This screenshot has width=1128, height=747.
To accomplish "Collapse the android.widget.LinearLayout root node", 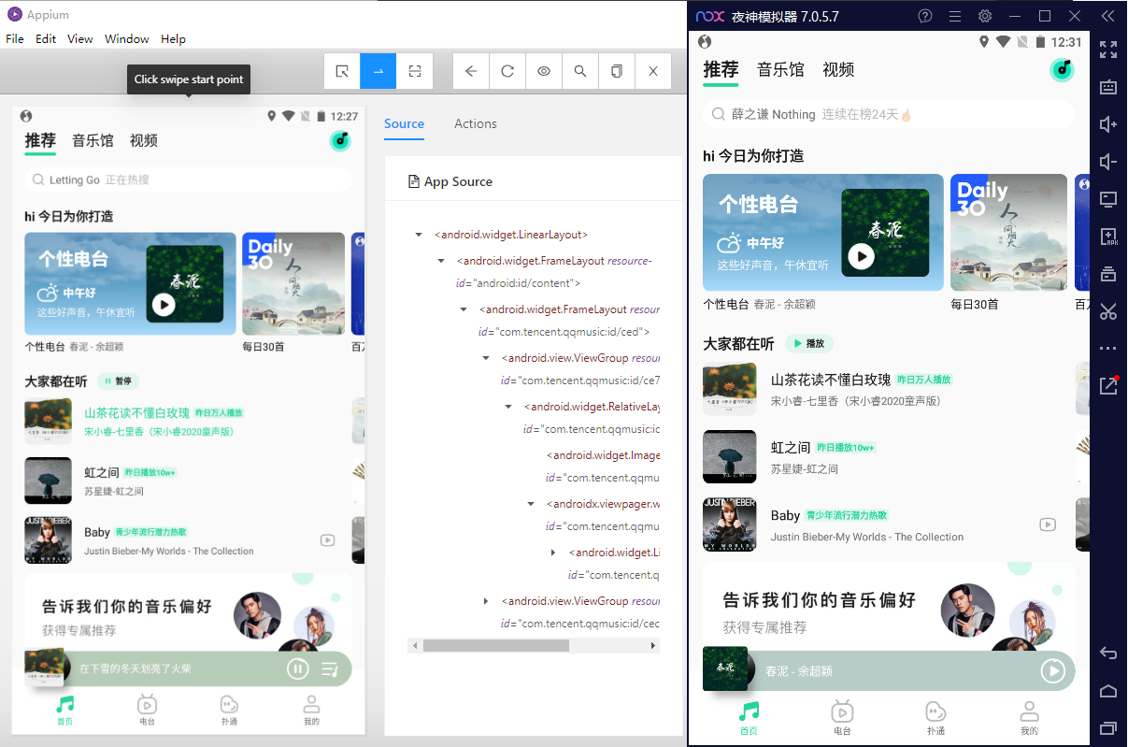I will tap(419, 235).
